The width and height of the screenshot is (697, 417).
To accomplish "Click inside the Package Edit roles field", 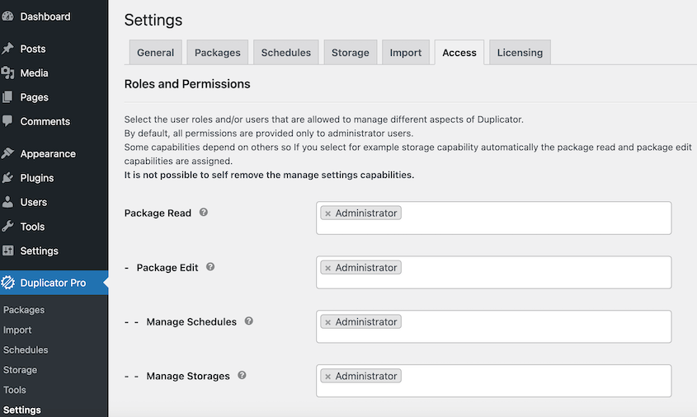I will click(x=493, y=272).
